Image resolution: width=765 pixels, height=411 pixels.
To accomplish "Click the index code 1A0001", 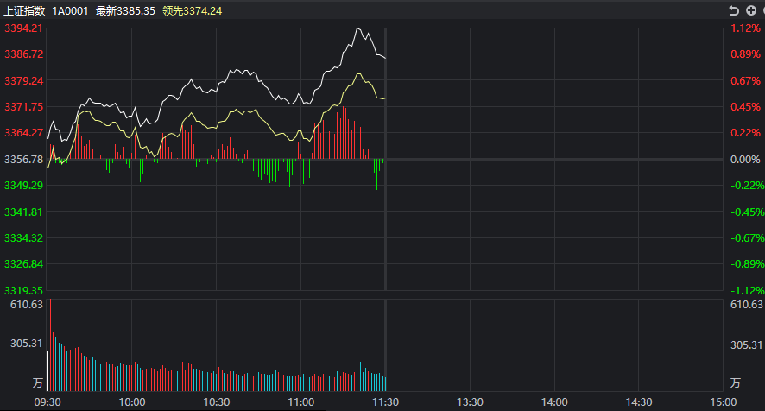I will pyautogui.click(x=70, y=10).
